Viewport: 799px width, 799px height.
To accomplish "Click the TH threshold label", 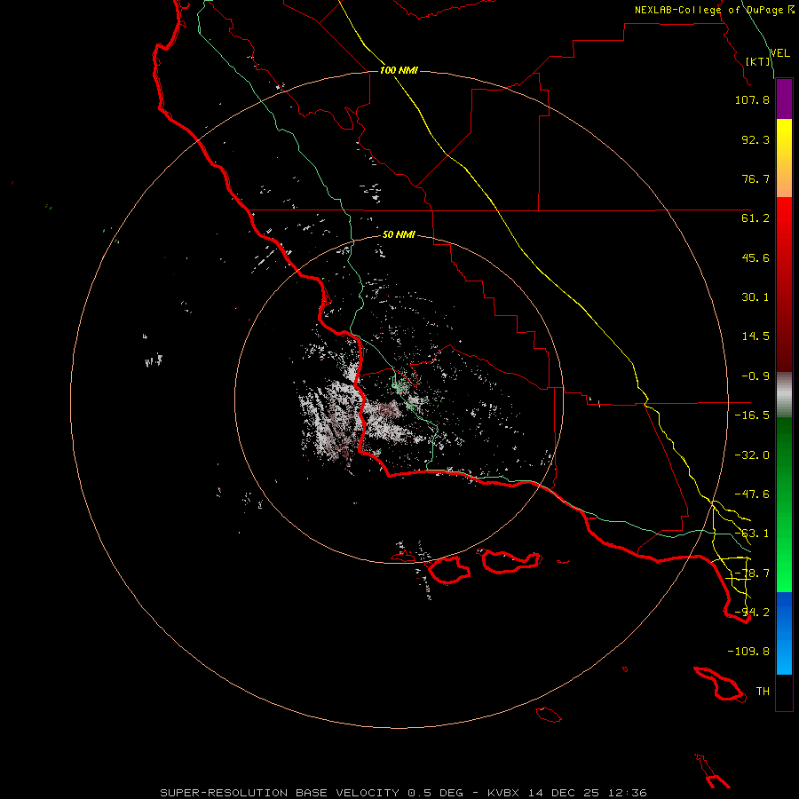I will (x=763, y=692).
